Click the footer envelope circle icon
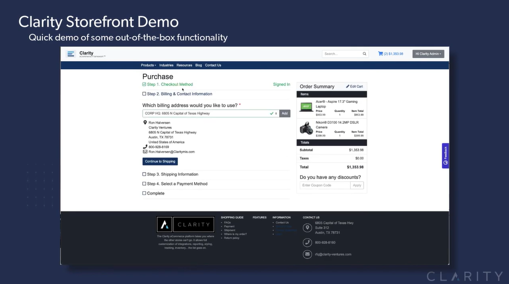The image size is (509, 284). (307, 254)
